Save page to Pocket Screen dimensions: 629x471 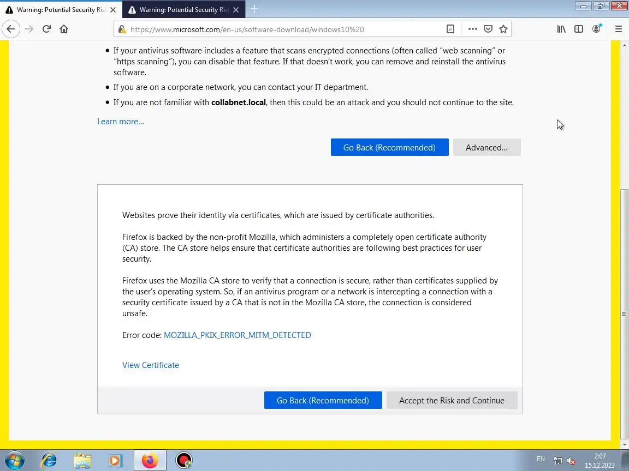(488, 29)
